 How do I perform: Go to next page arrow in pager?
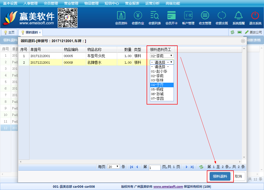pyautogui.click(x=187, y=167)
